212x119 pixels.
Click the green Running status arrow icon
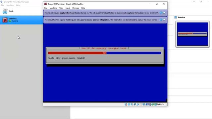10,21
